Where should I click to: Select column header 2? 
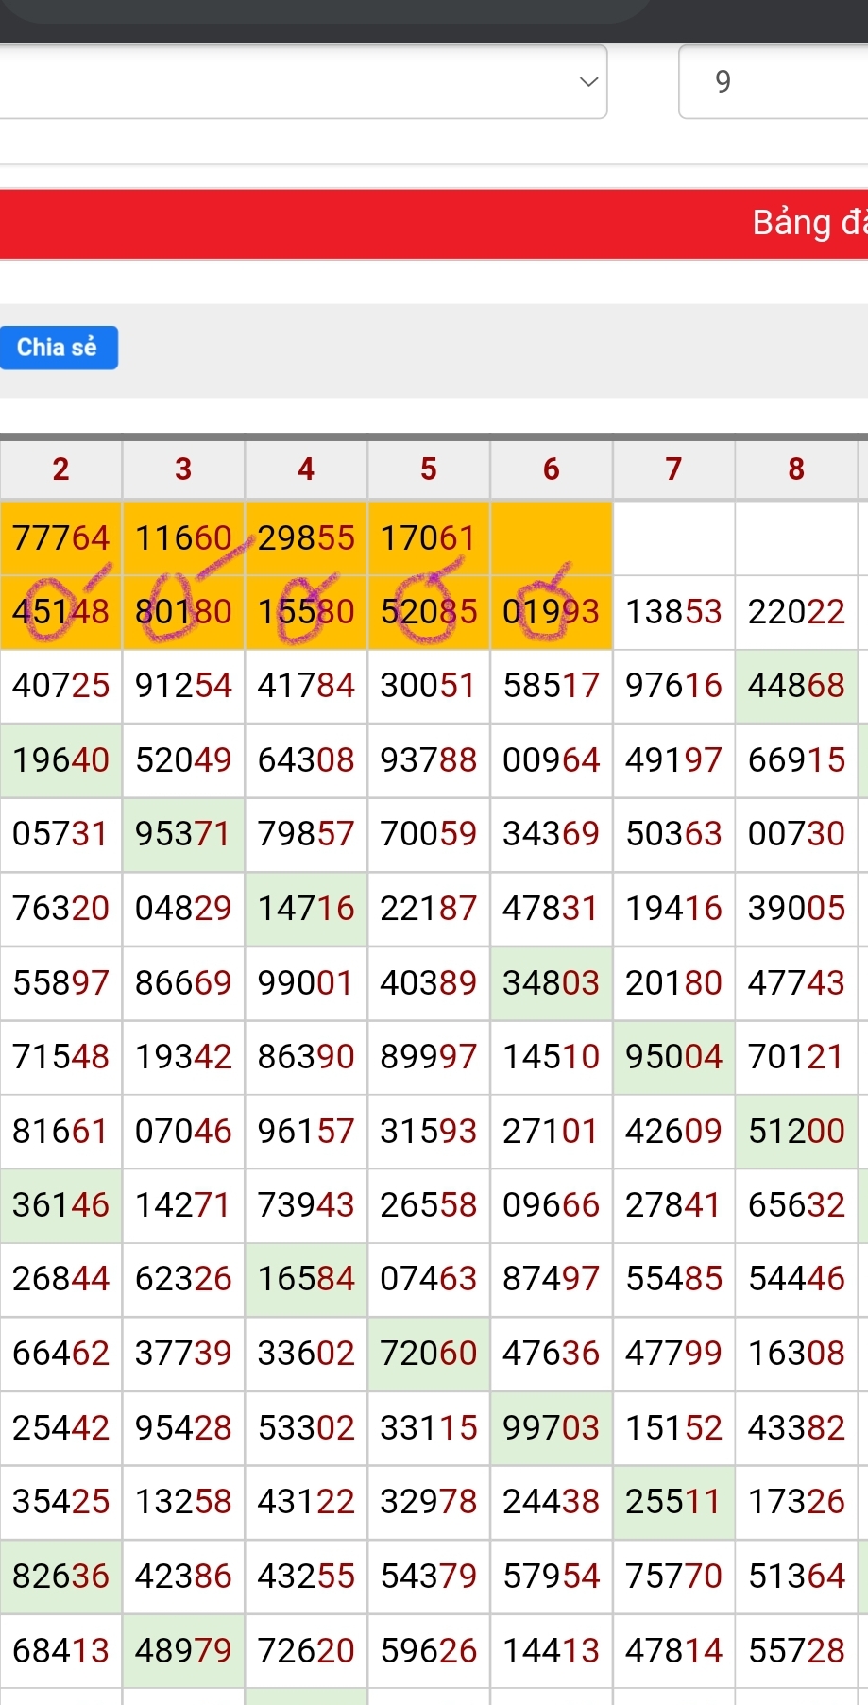point(60,469)
